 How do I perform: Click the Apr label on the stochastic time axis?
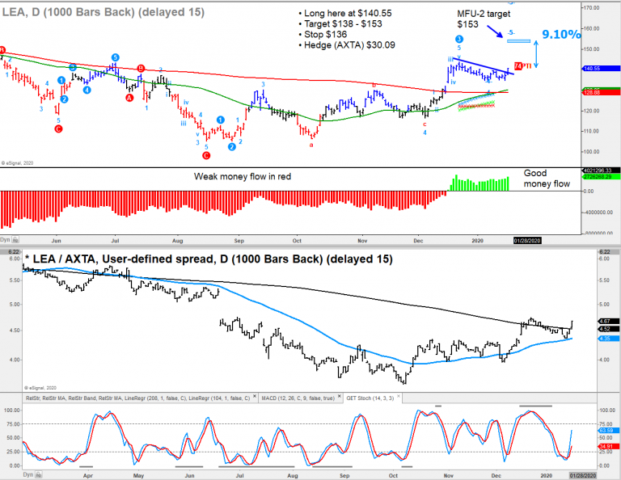pyautogui.click(x=88, y=475)
